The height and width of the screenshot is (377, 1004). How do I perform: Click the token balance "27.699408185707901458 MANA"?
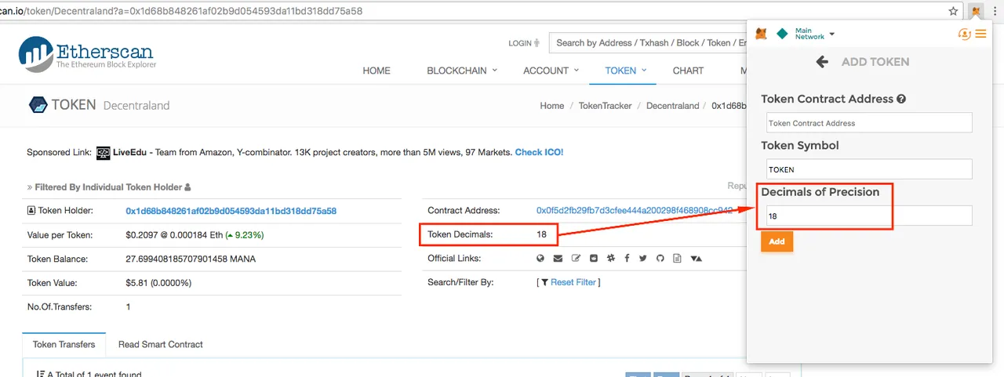(x=191, y=259)
